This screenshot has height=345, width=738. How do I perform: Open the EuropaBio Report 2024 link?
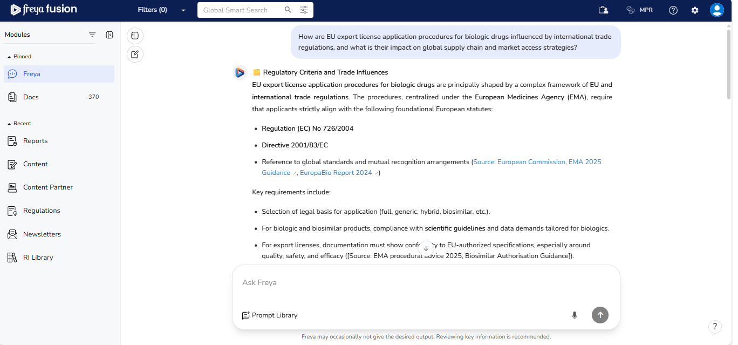pyautogui.click(x=336, y=173)
